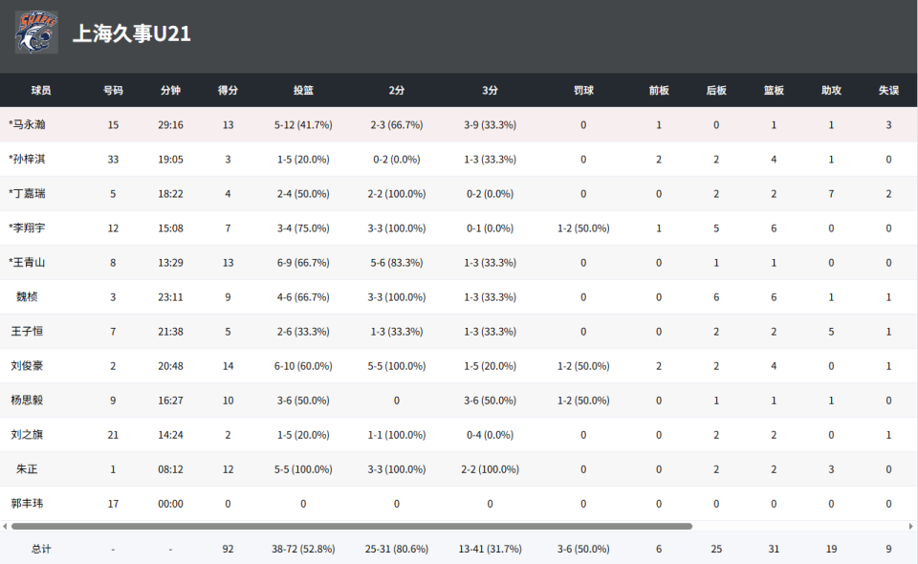Viewport: 918px width, 564px height.
Task: Click 杨思毅's minutes 16:27
Action: point(170,401)
